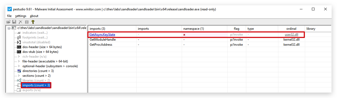Click the footprints icon in the tree
This screenshot has width=337, height=98.
[19, 37]
